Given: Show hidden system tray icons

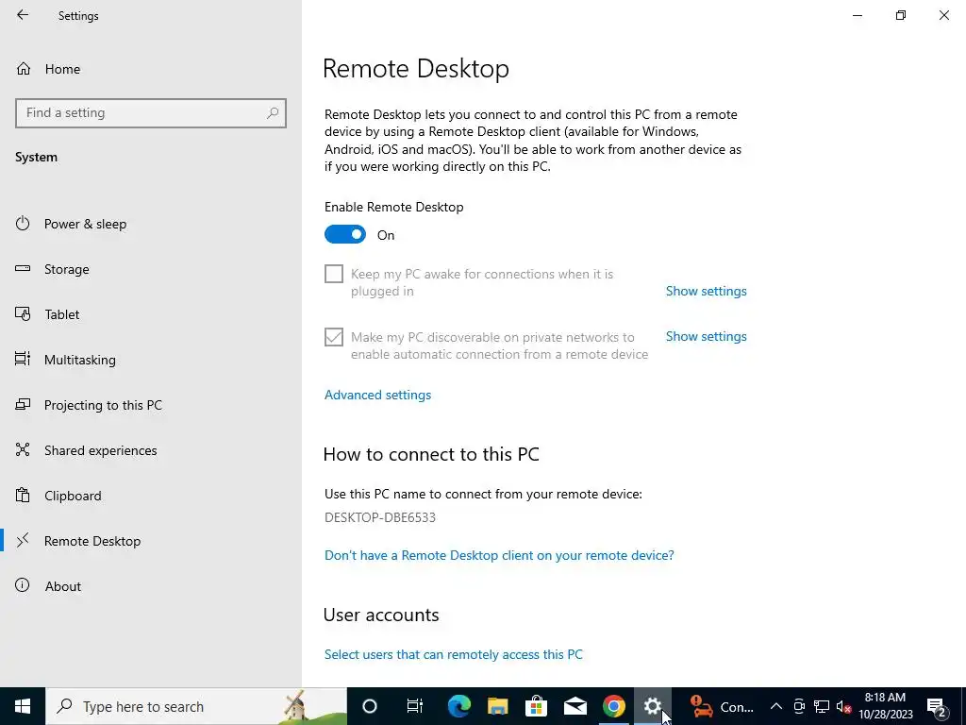Looking at the screenshot, I should [x=776, y=706].
